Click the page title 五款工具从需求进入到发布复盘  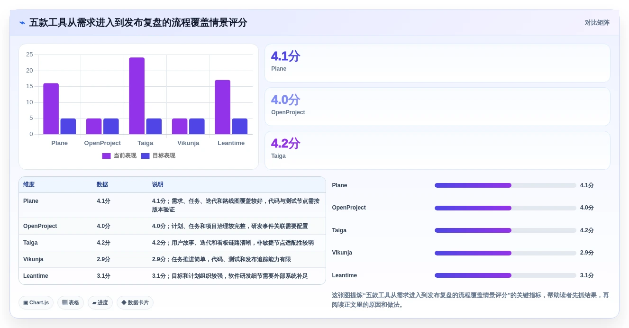pos(138,23)
